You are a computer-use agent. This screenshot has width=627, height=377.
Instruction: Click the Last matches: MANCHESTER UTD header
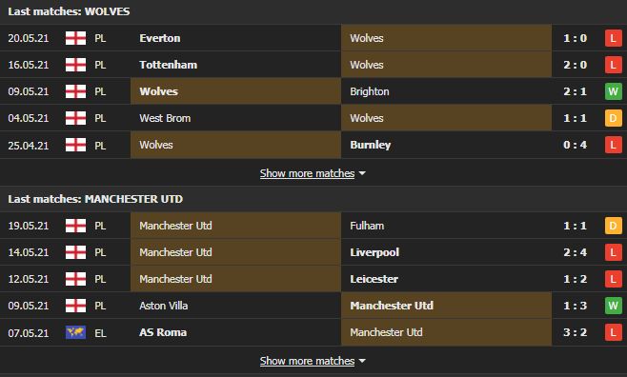point(95,199)
